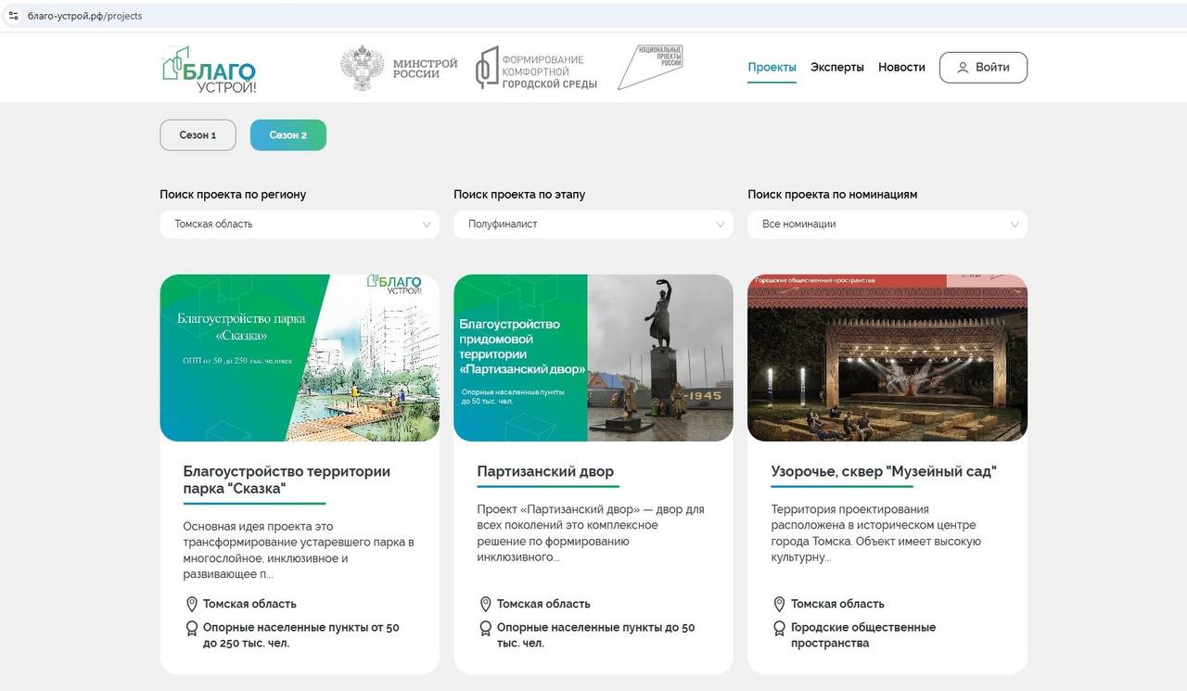Click the Благо Устрой logo
The width and height of the screenshot is (1187, 691).
(x=210, y=70)
